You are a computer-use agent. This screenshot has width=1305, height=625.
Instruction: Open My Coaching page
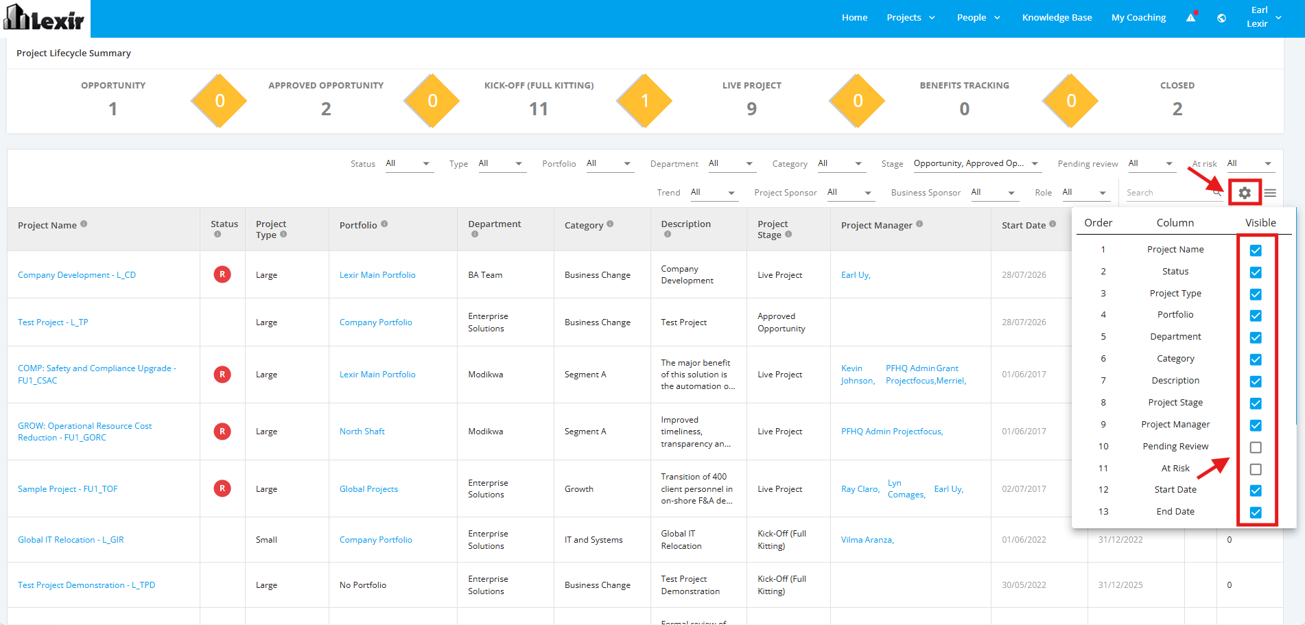pyautogui.click(x=1138, y=18)
